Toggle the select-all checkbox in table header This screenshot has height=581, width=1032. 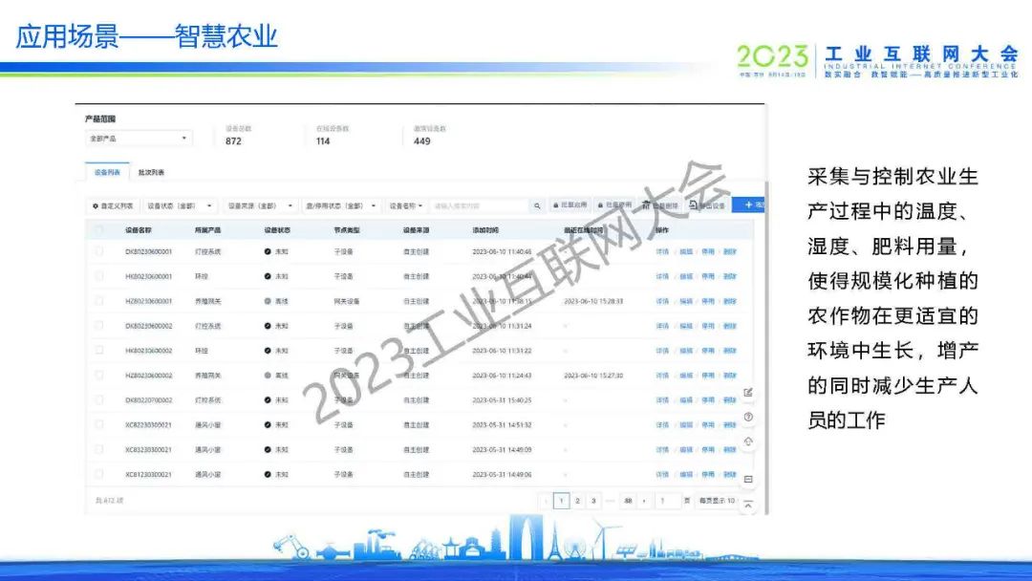(x=98, y=230)
